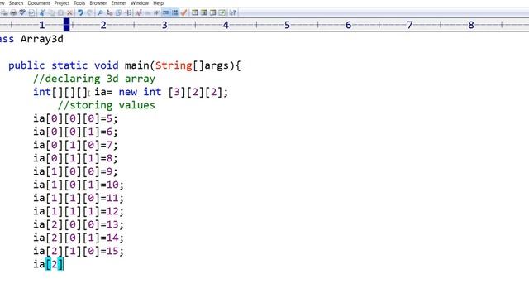Click the Paste toolbar icon
The image size is (529, 298).
pos(60,13)
